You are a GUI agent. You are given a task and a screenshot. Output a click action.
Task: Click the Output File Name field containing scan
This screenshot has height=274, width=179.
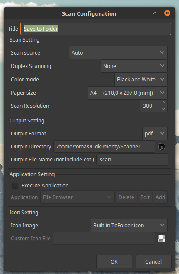click(x=132, y=160)
